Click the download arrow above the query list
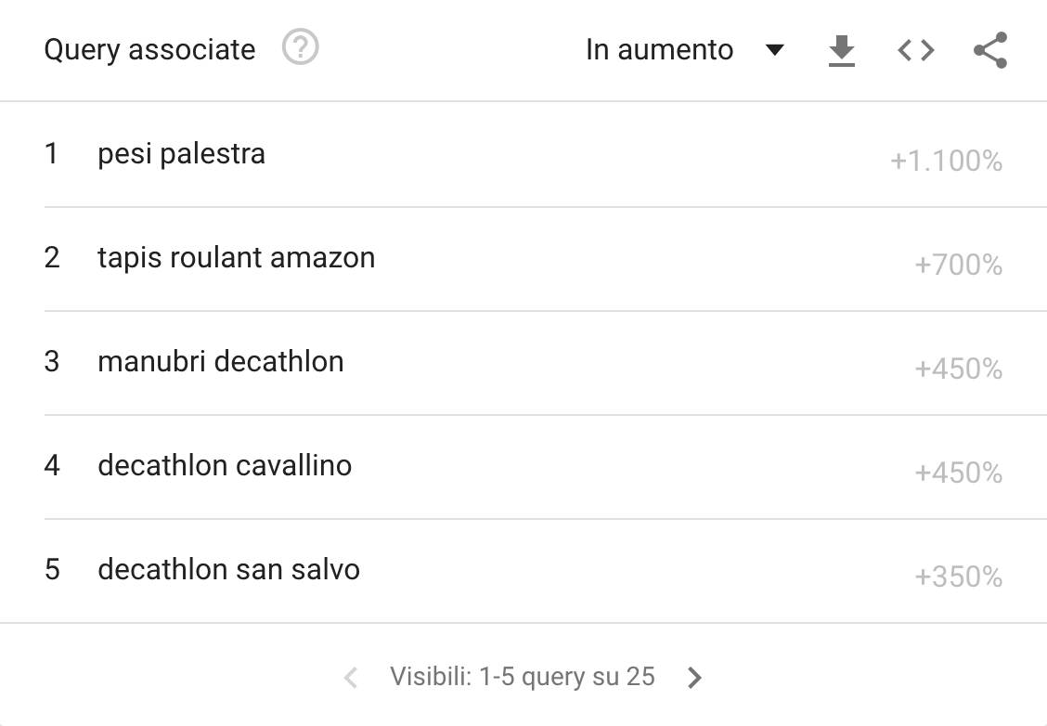The width and height of the screenshot is (1047, 726). pyautogui.click(x=840, y=50)
